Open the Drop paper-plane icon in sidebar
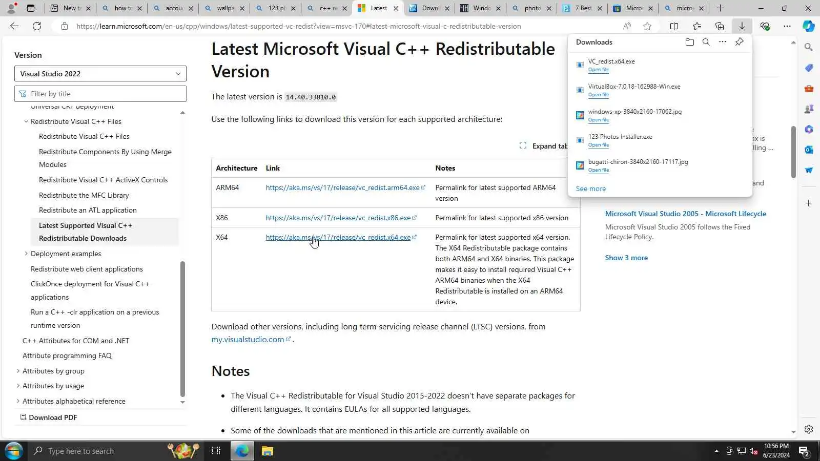Viewport: 820px width, 461px height. click(x=809, y=170)
